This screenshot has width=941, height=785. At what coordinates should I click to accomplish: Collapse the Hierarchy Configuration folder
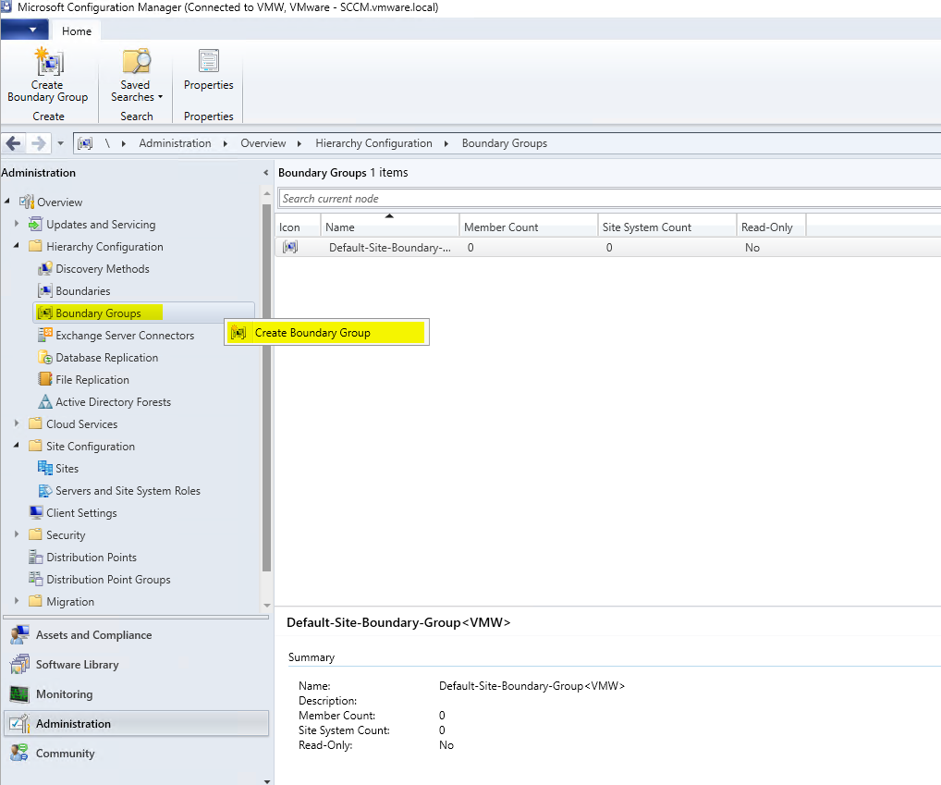(17, 247)
